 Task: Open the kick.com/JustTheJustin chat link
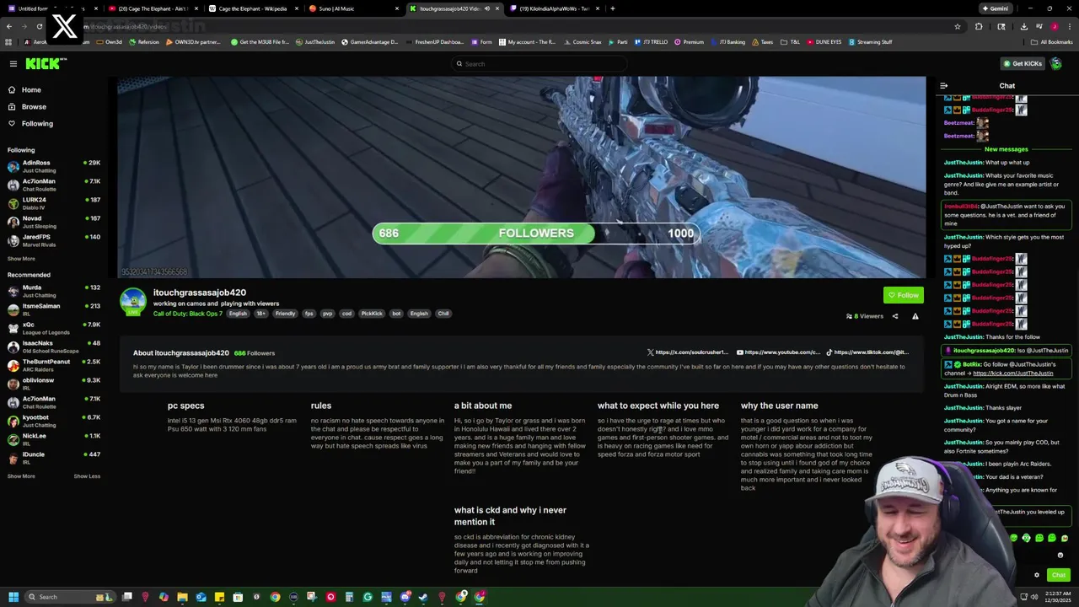tap(1012, 373)
